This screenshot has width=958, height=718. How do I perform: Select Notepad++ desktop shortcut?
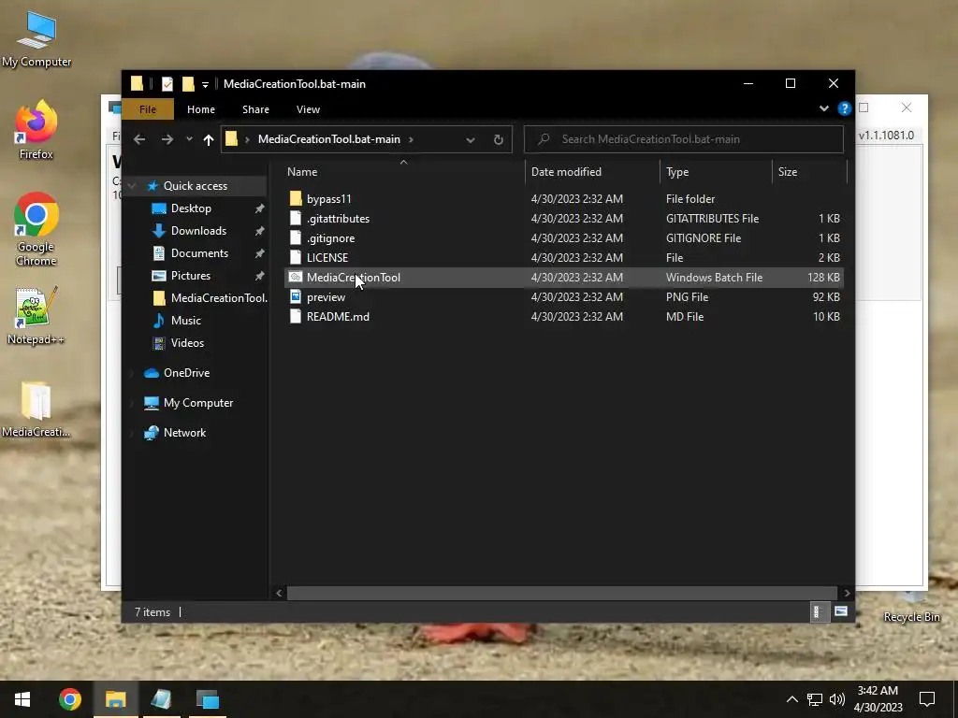[x=36, y=316]
